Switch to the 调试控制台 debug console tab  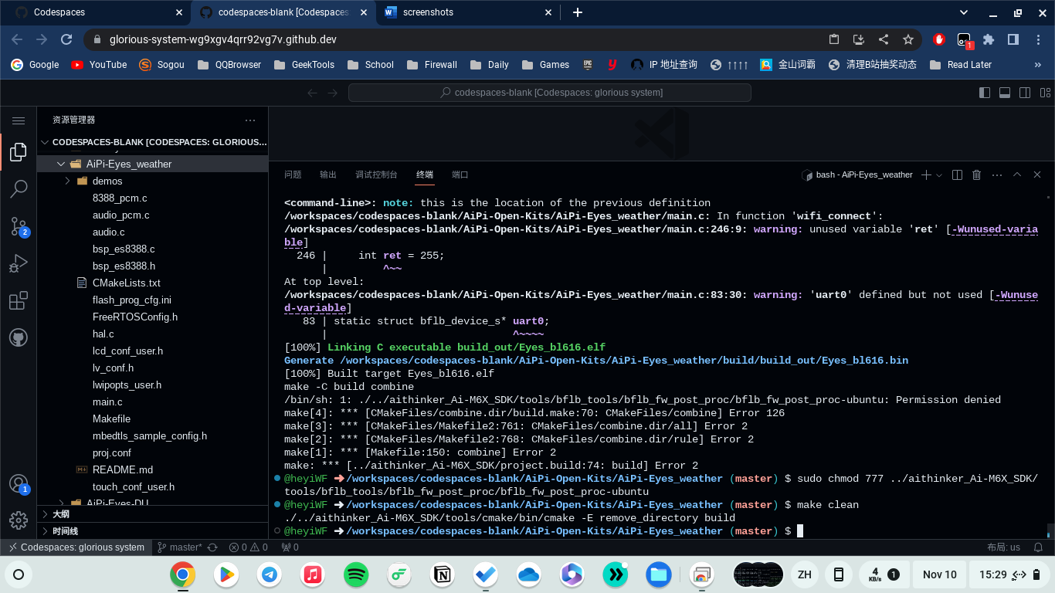coord(376,175)
